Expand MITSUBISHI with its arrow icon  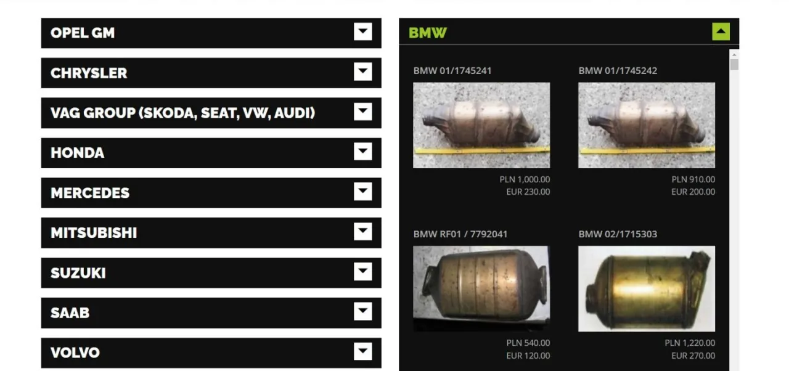[363, 232]
